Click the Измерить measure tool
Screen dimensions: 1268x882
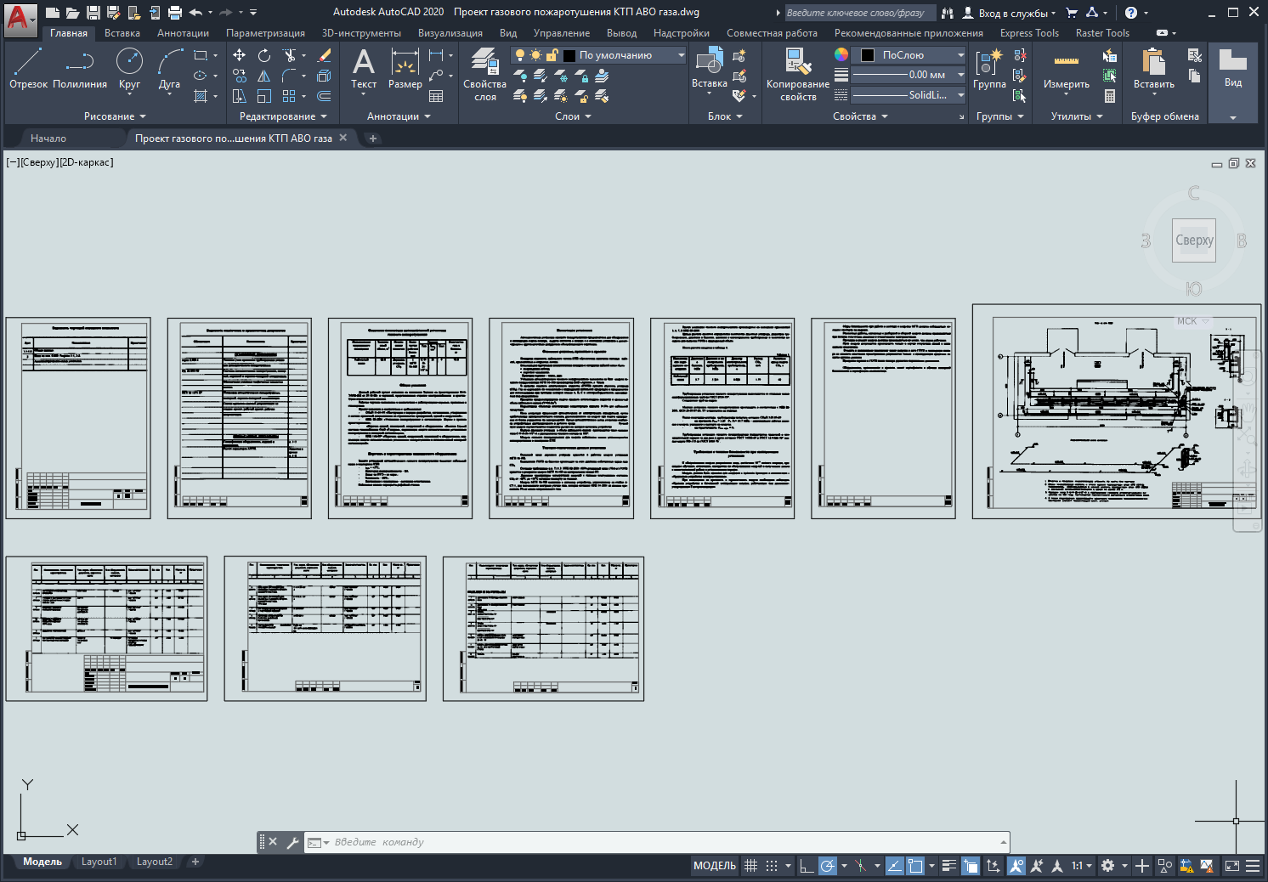1066,68
